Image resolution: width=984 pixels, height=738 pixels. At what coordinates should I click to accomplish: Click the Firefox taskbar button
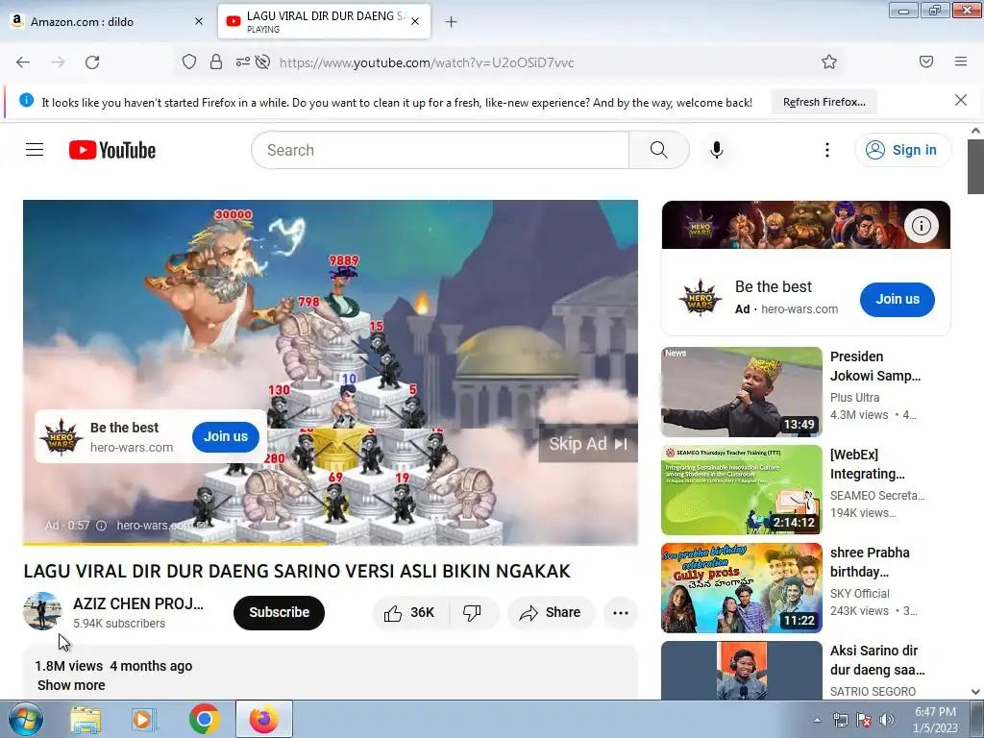click(x=264, y=719)
